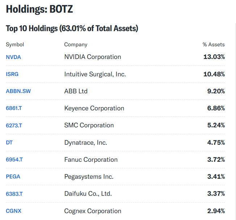
Task: Click the Company column header
Action: click(x=76, y=45)
